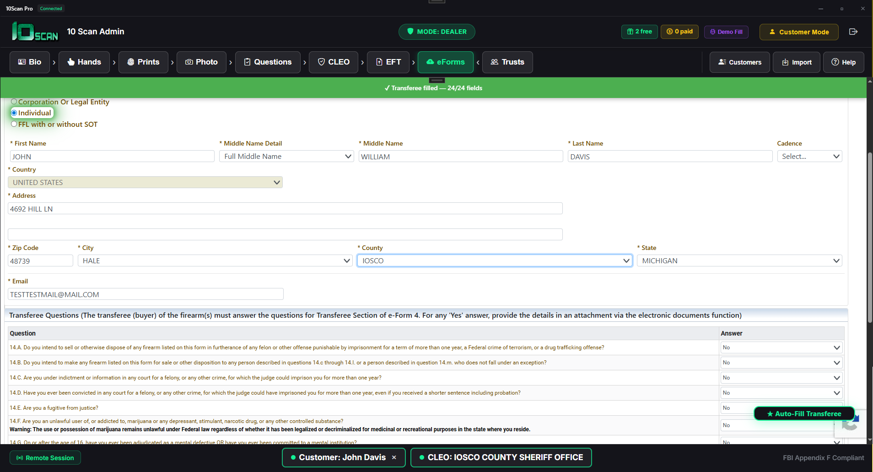This screenshot has width=873, height=472.
Task: Click the panel drag handle above the banner
Action: pyautogui.click(x=436, y=80)
